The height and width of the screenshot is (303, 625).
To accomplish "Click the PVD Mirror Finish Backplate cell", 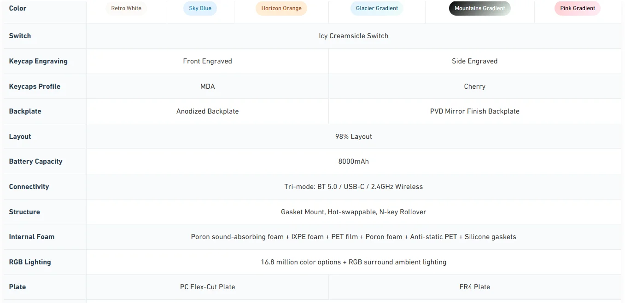I will (474, 111).
